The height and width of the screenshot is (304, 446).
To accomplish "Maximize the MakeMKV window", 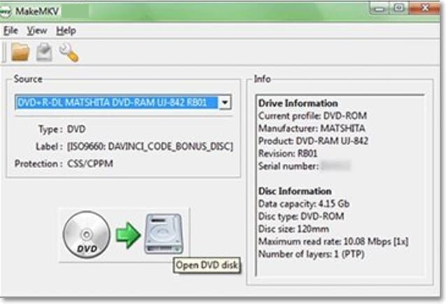I will tap(399, 8).
